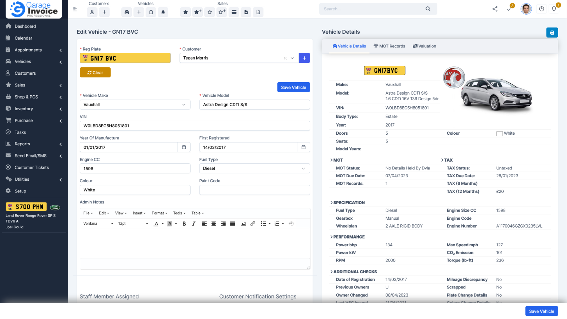Open the Format menu in the notes editor

click(159, 213)
